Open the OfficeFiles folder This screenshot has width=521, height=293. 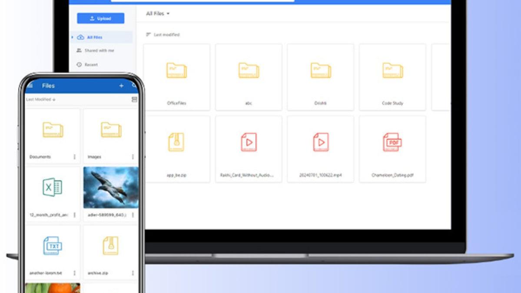tap(176, 77)
